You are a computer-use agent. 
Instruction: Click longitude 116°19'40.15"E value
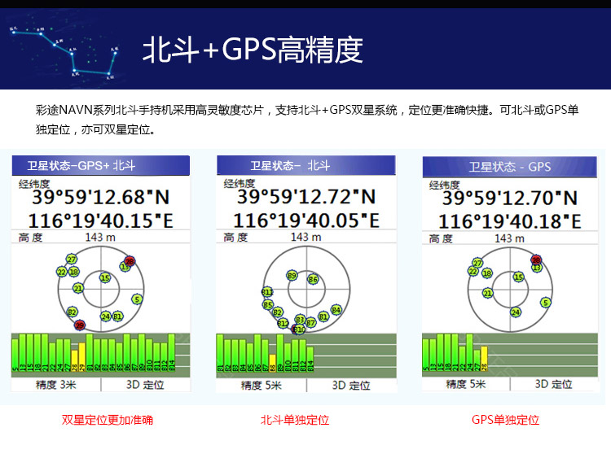click(101, 221)
